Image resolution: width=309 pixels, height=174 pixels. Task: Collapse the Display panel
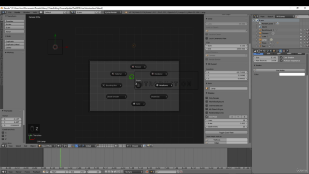[x=210, y=93]
